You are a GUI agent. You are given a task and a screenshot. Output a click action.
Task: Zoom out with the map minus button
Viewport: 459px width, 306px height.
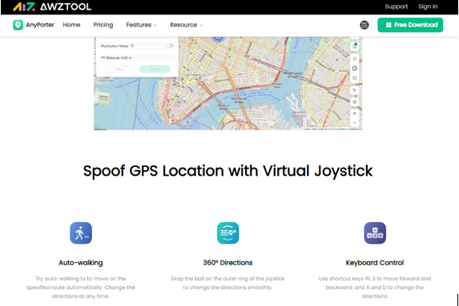(x=355, y=122)
